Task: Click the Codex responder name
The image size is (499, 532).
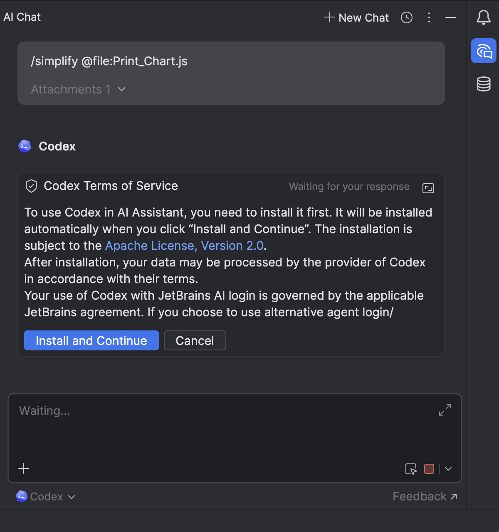Action: [x=57, y=146]
